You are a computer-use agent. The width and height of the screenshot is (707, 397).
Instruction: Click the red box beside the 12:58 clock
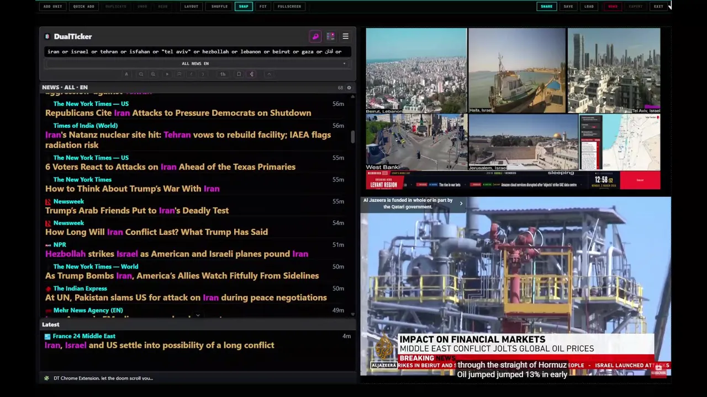[640, 180]
